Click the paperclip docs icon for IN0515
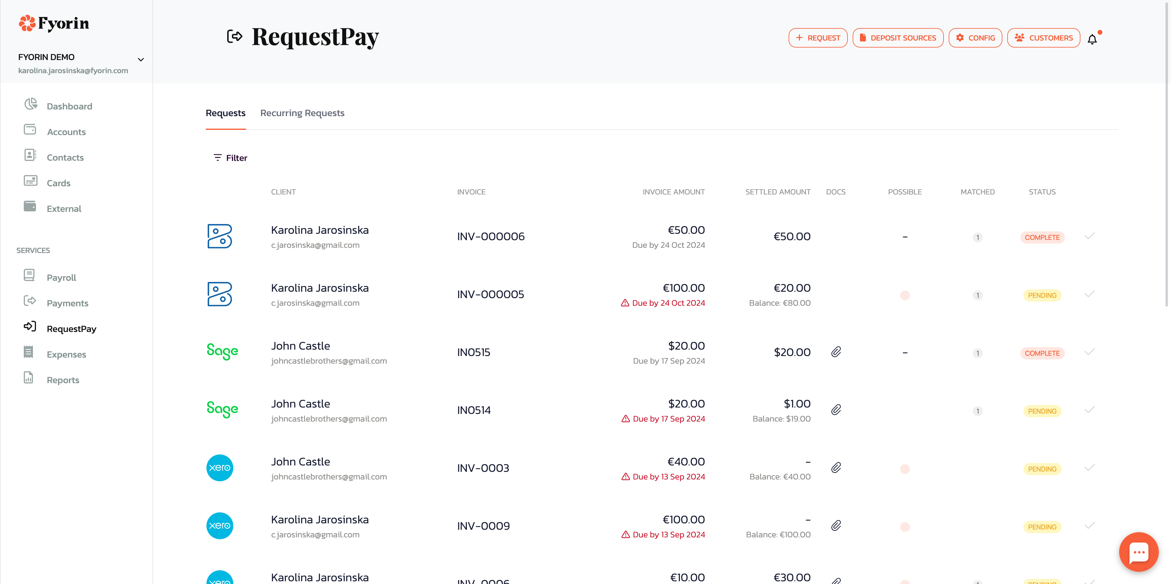 click(x=836, y=352)
